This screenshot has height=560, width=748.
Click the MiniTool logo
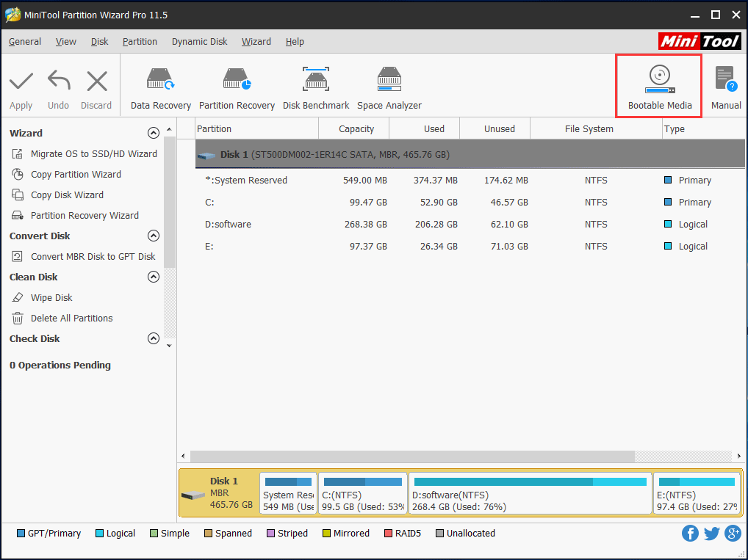pyautogui.click(x=700, y=41)
